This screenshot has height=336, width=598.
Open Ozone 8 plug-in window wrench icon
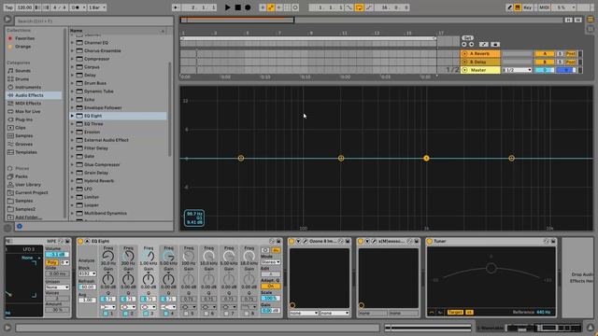click(305, 241)
